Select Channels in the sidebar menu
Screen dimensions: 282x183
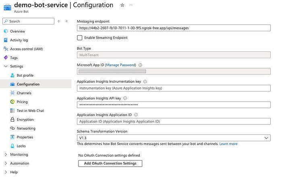point(24,93)
